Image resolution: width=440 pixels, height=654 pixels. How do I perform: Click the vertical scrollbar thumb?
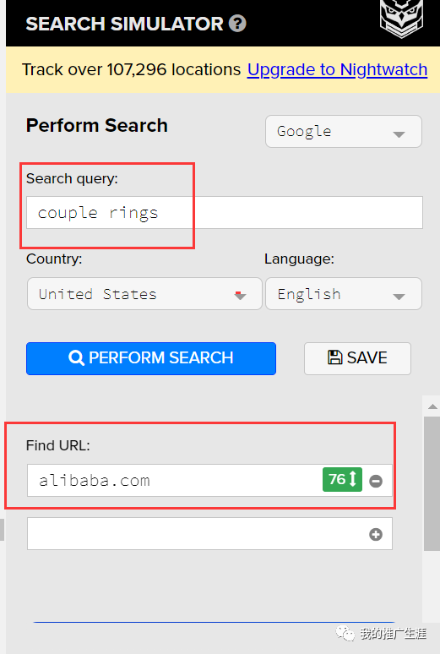[x=432, y=483]
